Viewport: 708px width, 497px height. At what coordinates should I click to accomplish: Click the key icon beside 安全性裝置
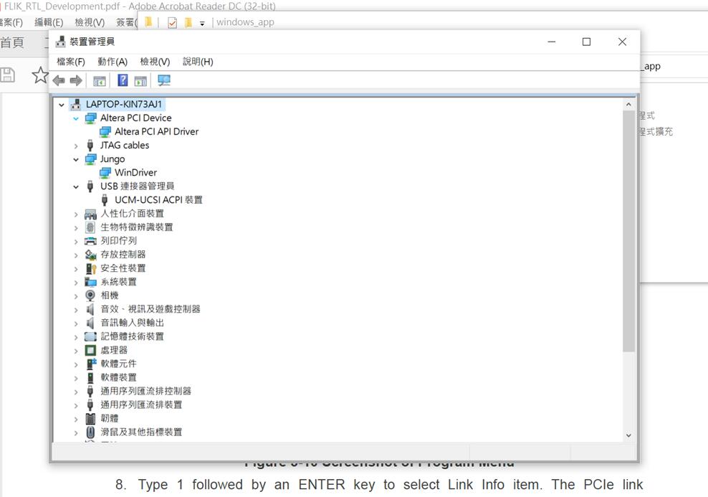91,268
